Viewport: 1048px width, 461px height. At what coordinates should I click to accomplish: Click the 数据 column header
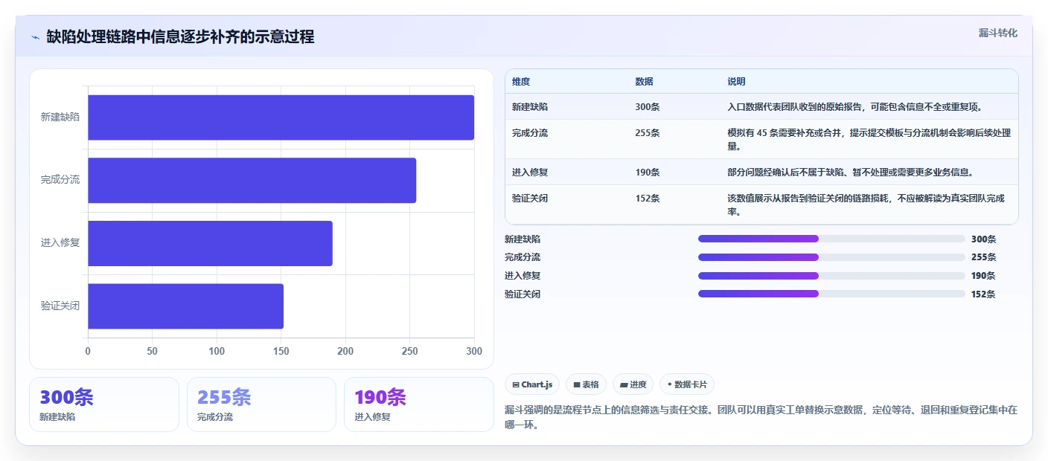[644, 82]
